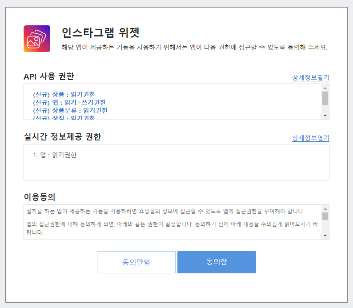Click down arrow of API 권한 scrollbar
353x308 pixels.
coord(325,116)
